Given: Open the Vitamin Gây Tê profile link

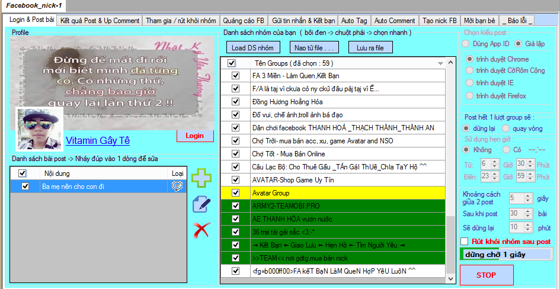Looking at the screenshot, I should [x=98, y=140].
